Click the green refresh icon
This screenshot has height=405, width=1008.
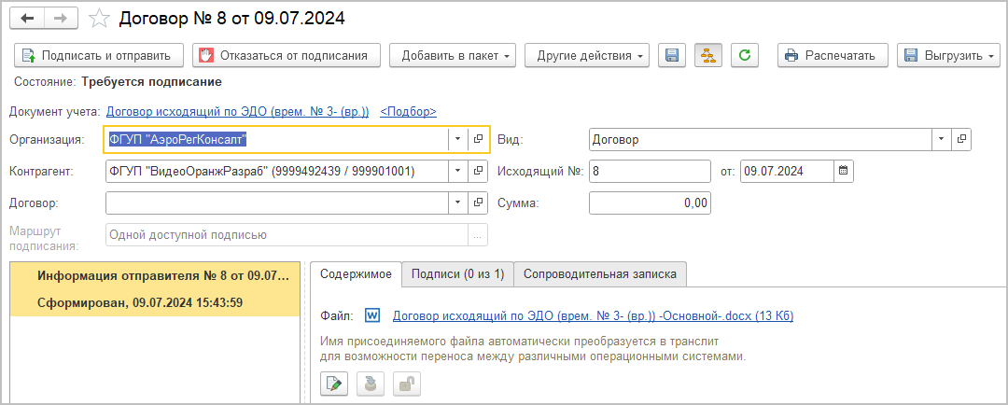[x=744, y=56]
